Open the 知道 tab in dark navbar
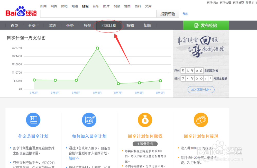Screen dimensions: 257x168 point(148,25)
